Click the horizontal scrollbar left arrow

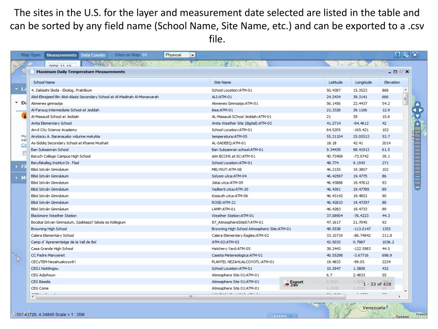tap(33, 296)
